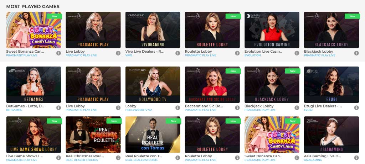Click REAL DEALER STUDIOS link under Christmas Roulette

pyautogui.click(x=82, y=160)
